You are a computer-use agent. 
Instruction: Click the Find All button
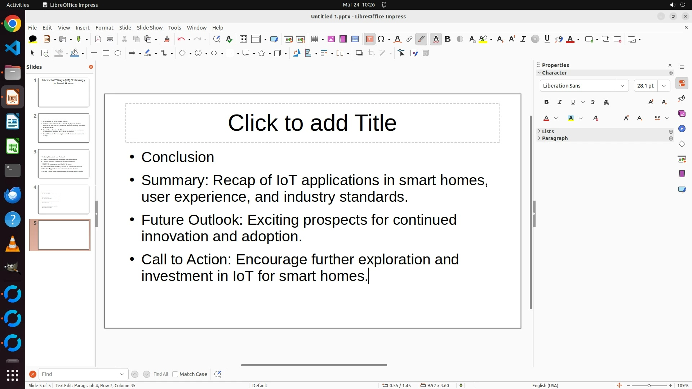click(x=160, y=374)
